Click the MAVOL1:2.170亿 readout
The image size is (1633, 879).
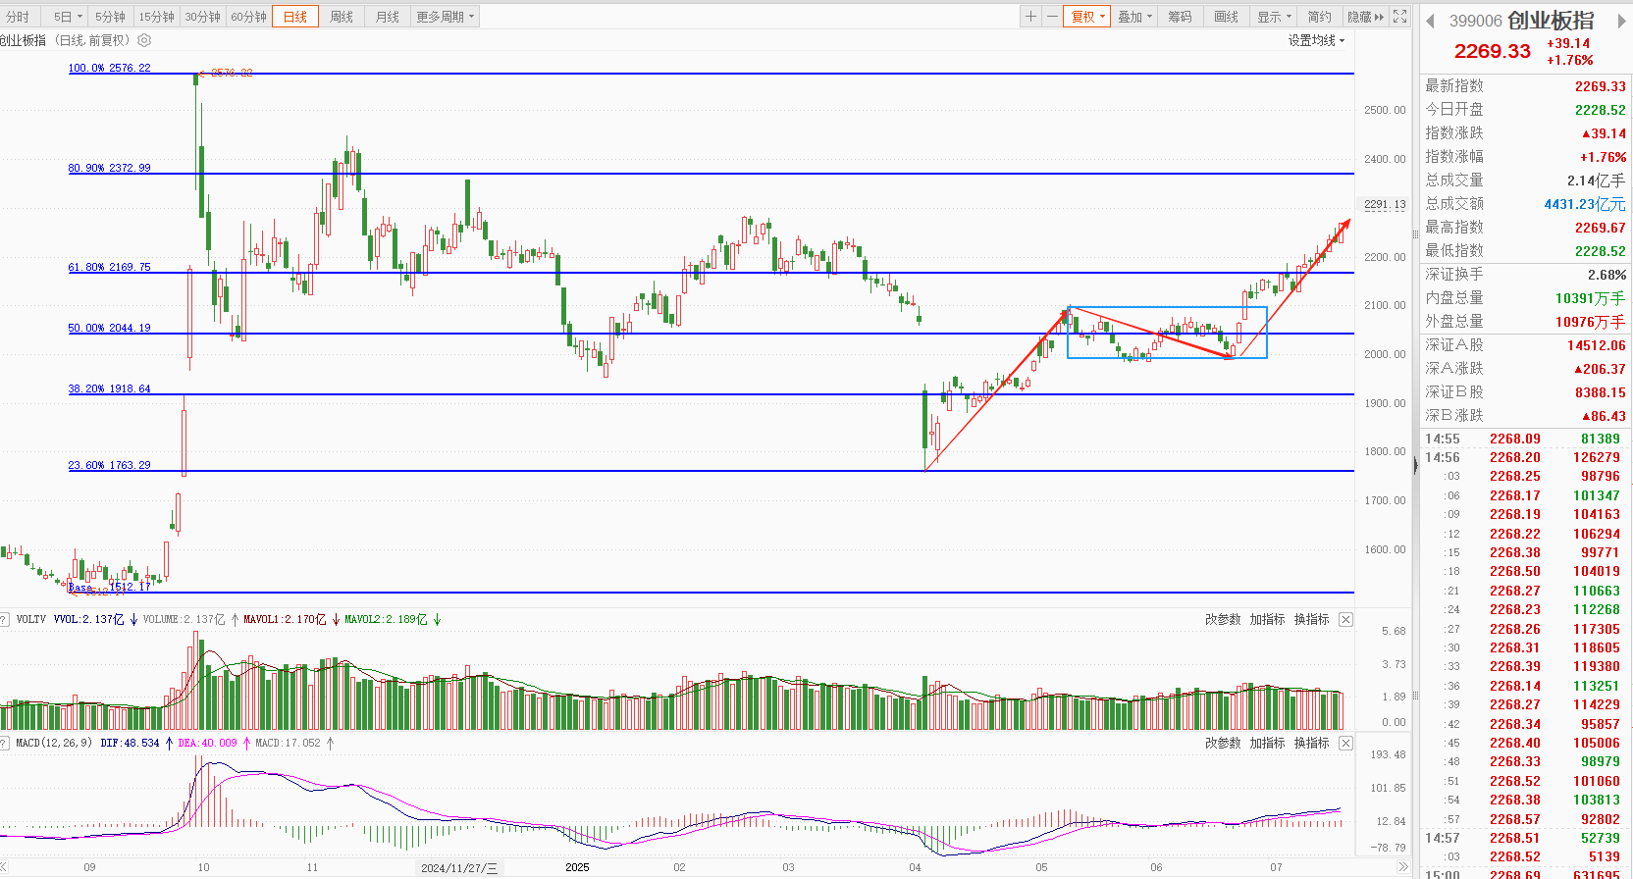pos(285,620)
